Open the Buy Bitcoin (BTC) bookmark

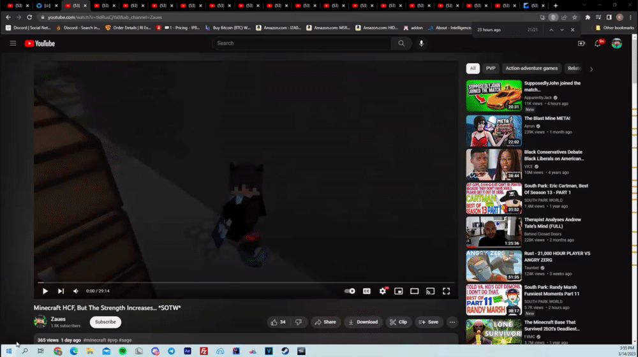point(228,27)
